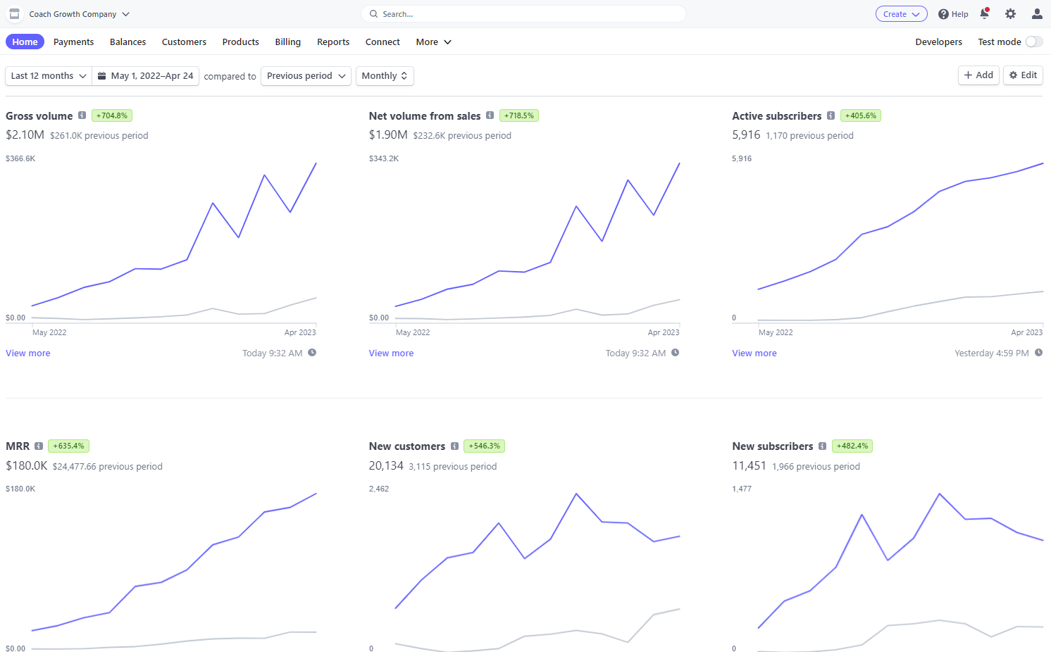Click the info icon beside New customers
Image resolution: width=1051 pixels, height=652 pixels.
454,446
